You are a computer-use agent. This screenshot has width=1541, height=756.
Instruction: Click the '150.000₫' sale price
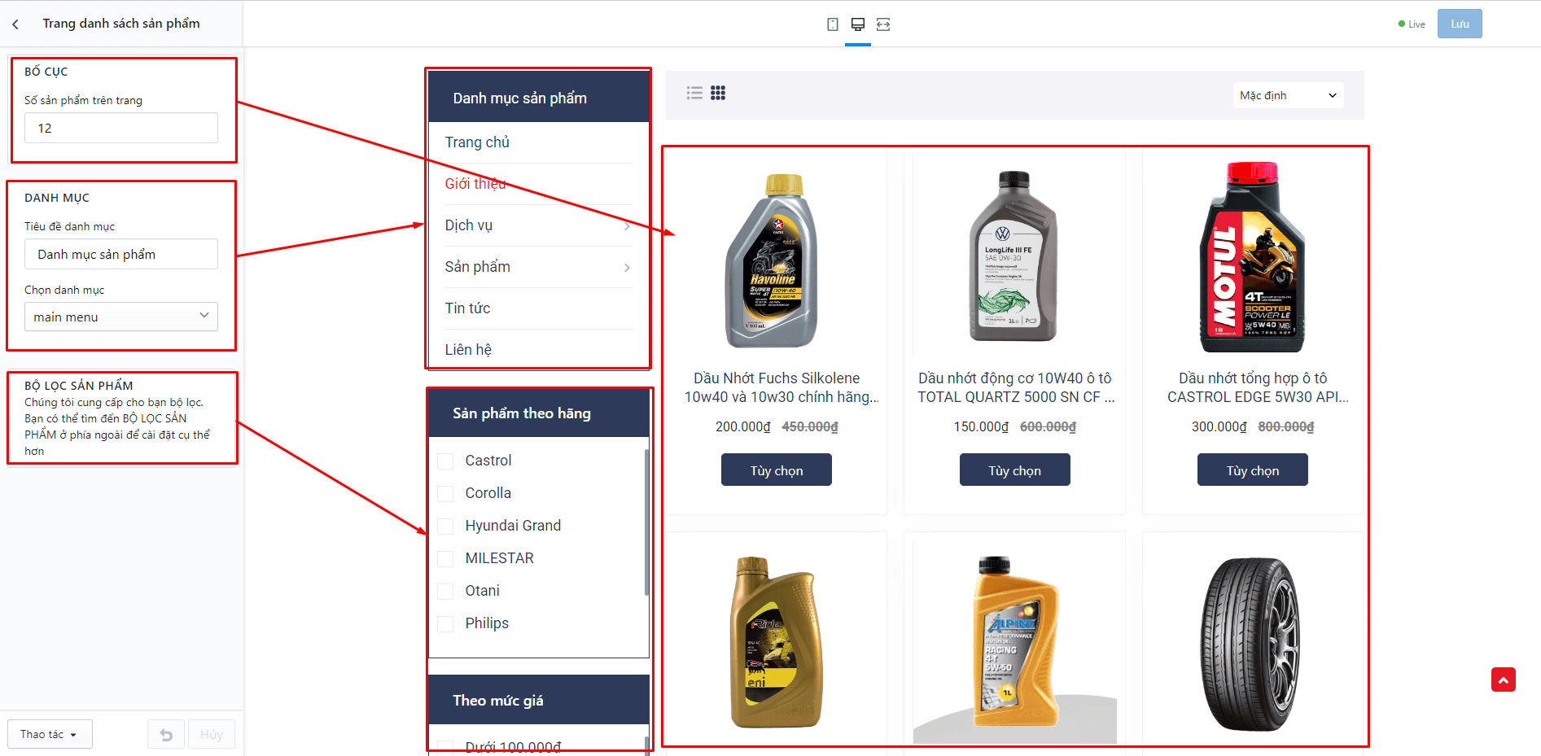(982, 426)
